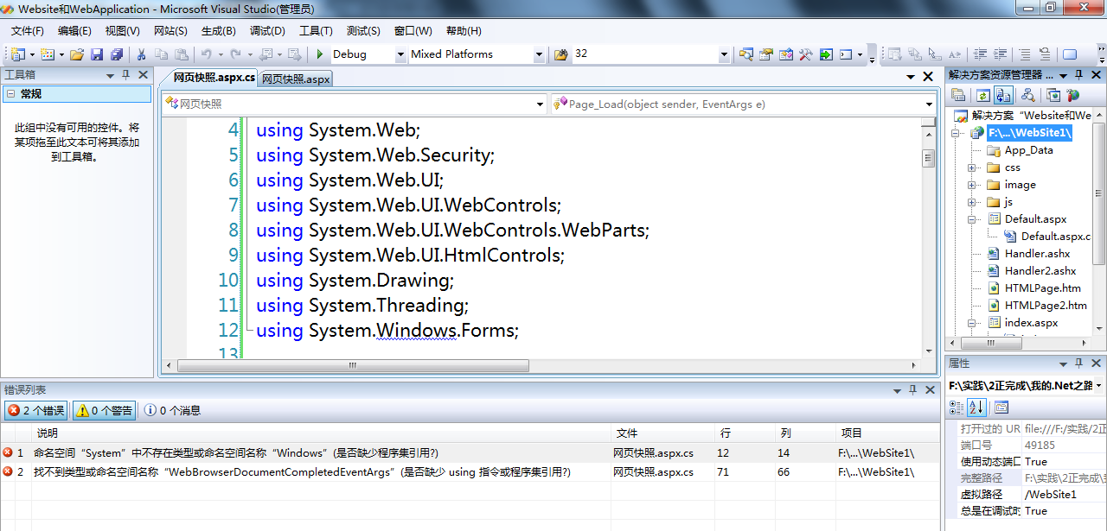Viewport: 1107px width, 531px height.
Task: Select Handler.ashx in Solution Explorer
Action: [x=1037, y=254]
